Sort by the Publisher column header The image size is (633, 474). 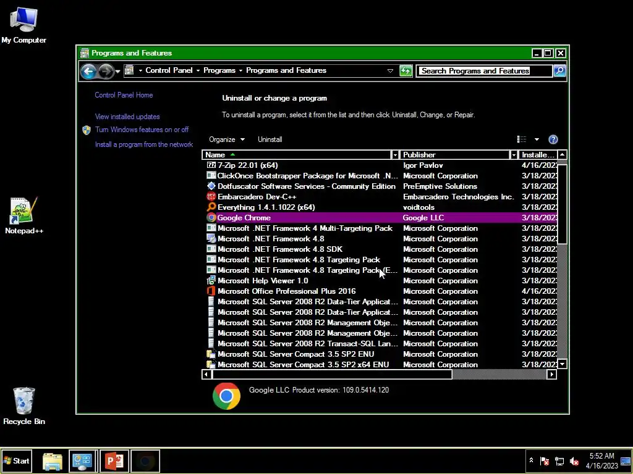click(455, 155)
